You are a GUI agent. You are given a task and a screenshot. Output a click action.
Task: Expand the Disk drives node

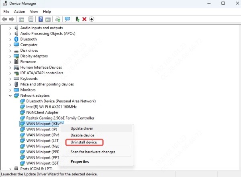pos(10,51)
